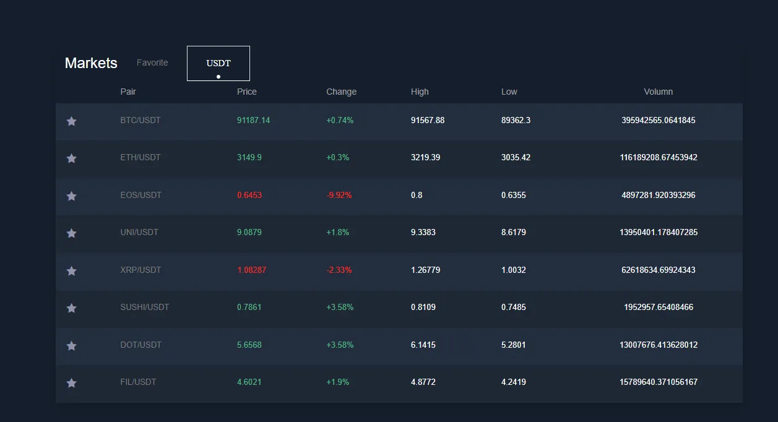Favorite the BTC/USDT pair star
Image resolution: width=778 pixels, height=422 pixels.
click(71, 121)
